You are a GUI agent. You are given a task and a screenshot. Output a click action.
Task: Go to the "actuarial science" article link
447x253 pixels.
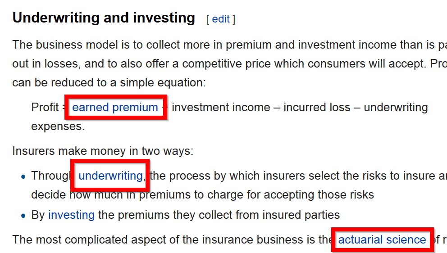click(x=382, y=239)
